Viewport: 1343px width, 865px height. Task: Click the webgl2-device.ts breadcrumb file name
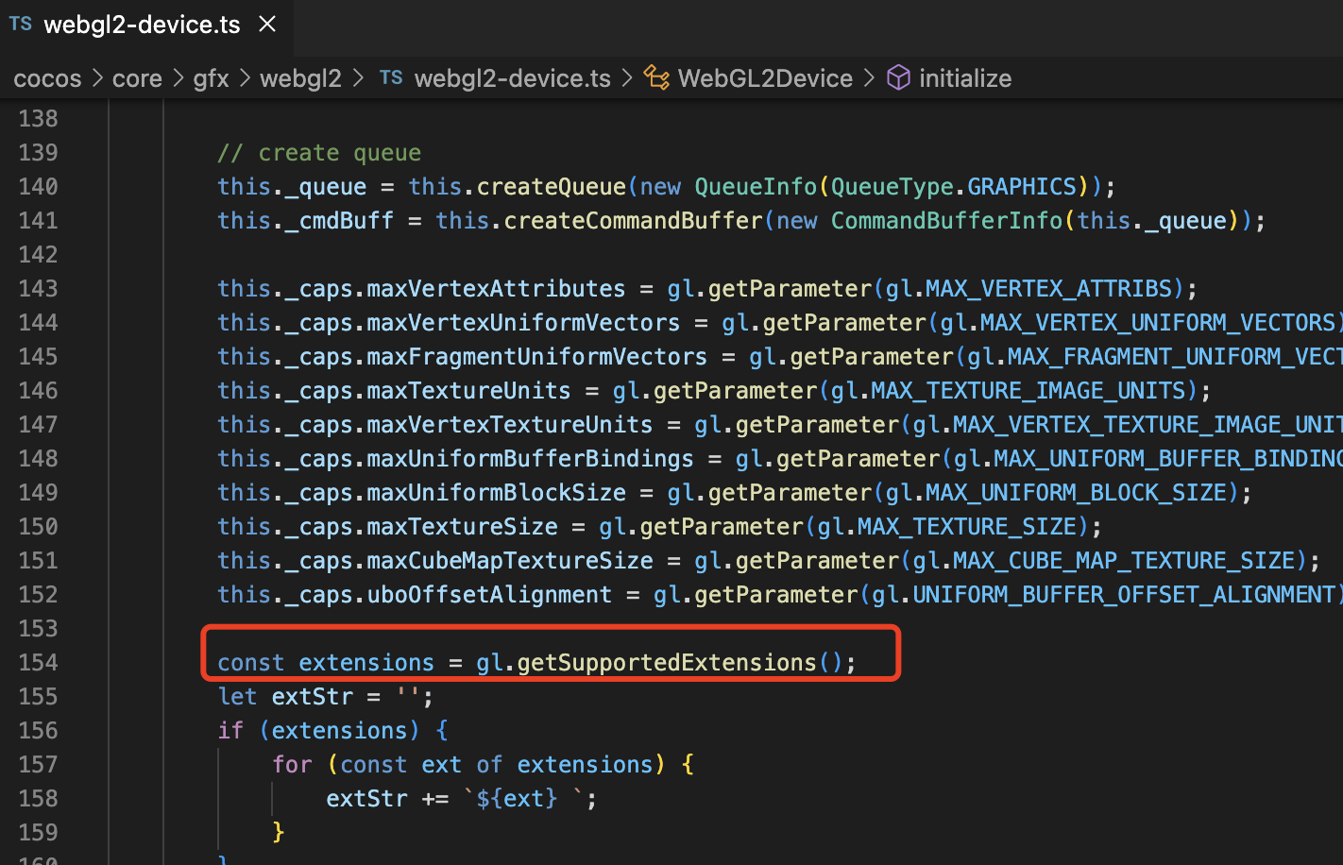point(512,78)
